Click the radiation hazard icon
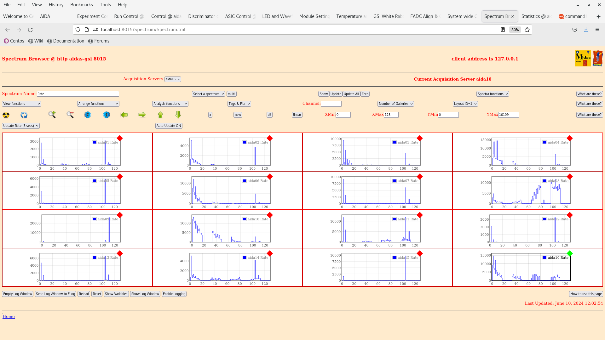 point(6,115)
